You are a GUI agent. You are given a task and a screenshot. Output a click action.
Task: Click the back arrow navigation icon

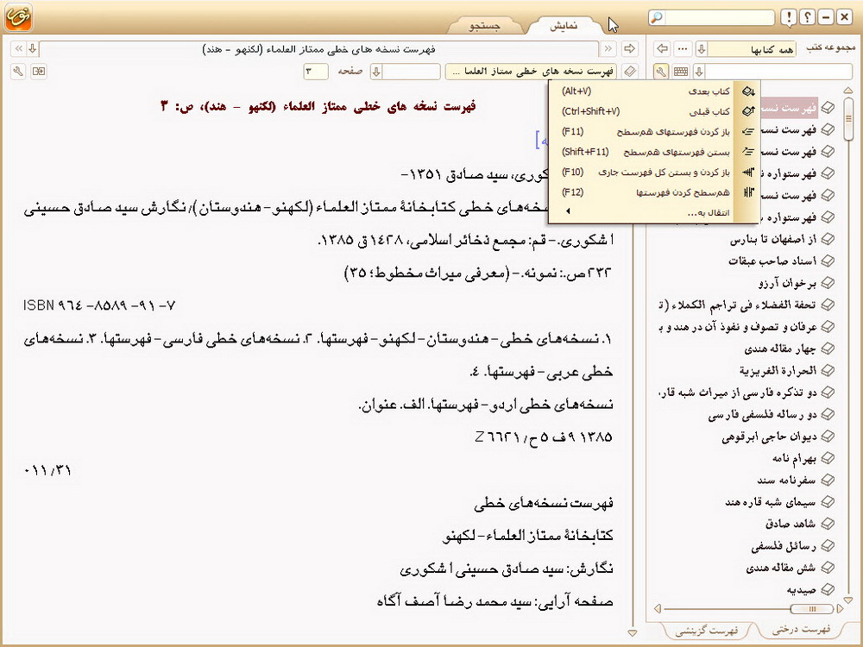(663, 49)
